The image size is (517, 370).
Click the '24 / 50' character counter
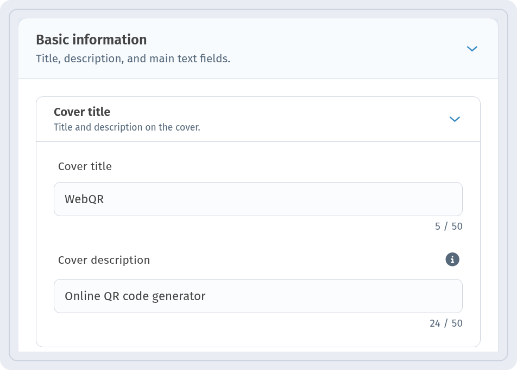coord(446,323)
